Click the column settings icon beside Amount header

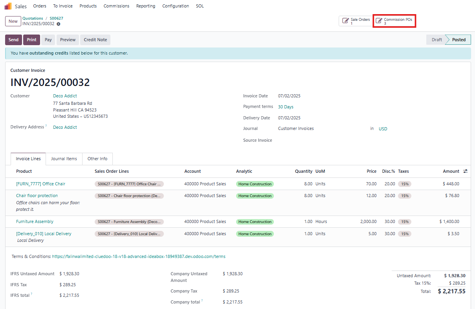[x=466, y=171]
